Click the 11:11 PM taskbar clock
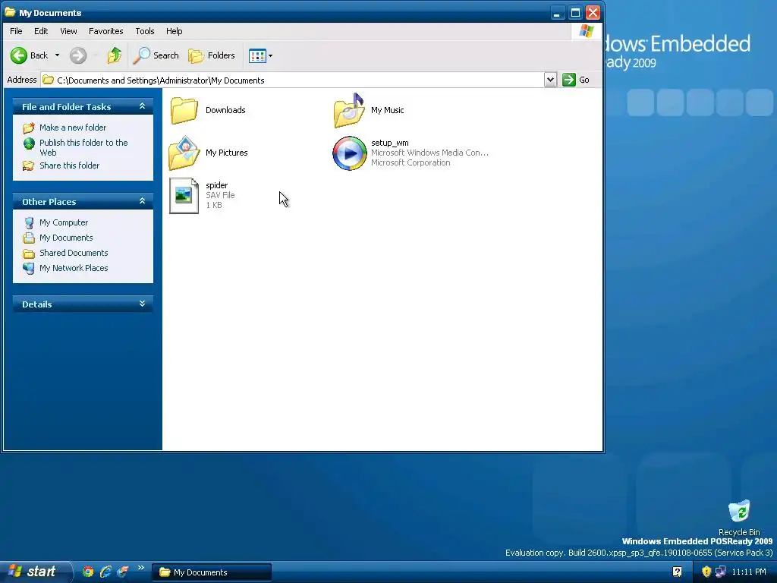Viewport: 777px width, 583px height. click(x=749, y=572)
